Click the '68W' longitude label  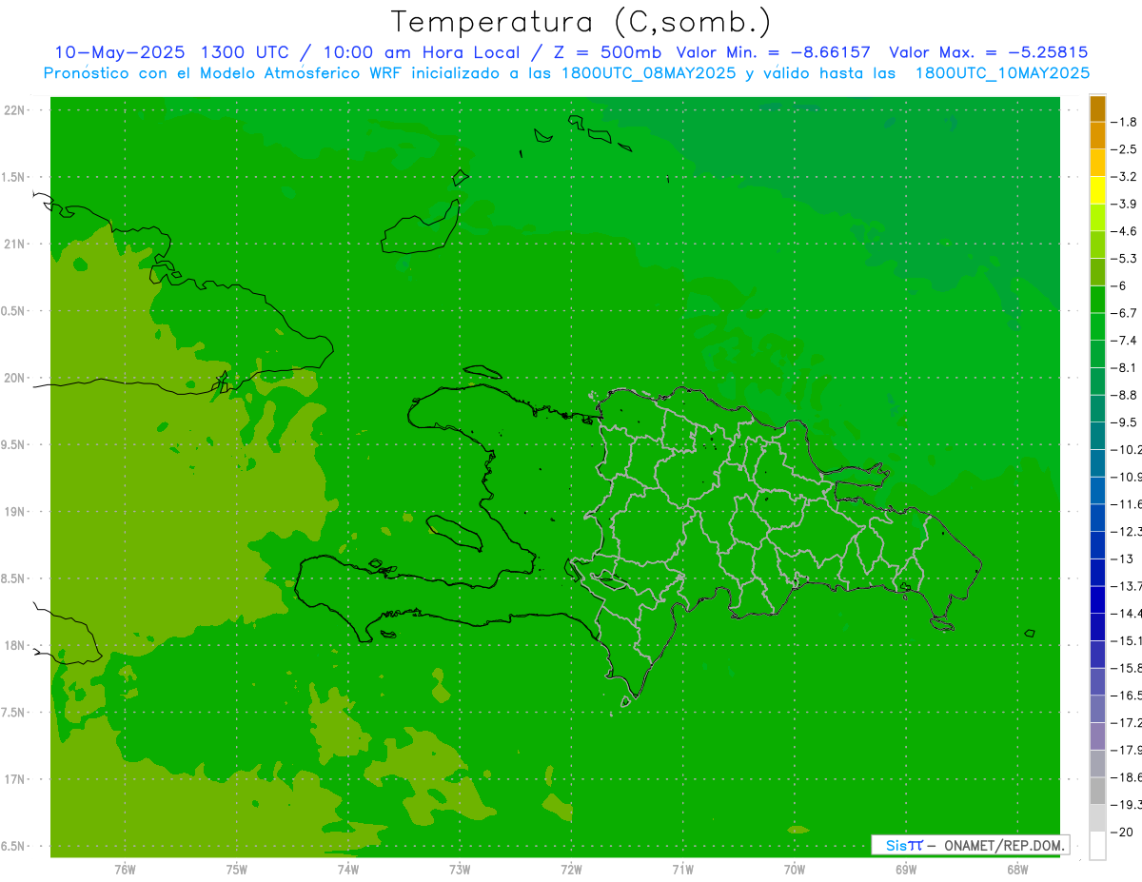point(1017,870)
